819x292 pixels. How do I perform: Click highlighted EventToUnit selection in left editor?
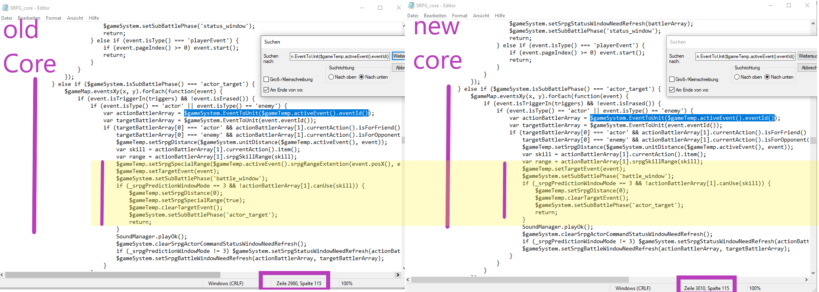[276, 113]
